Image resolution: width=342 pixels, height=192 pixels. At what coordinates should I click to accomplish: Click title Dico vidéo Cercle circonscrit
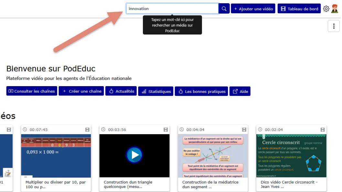[x=289, y=184]
